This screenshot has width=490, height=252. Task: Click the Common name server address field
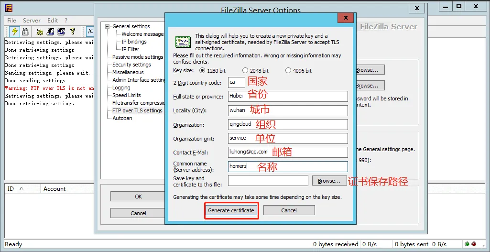[x=288, y=166]
